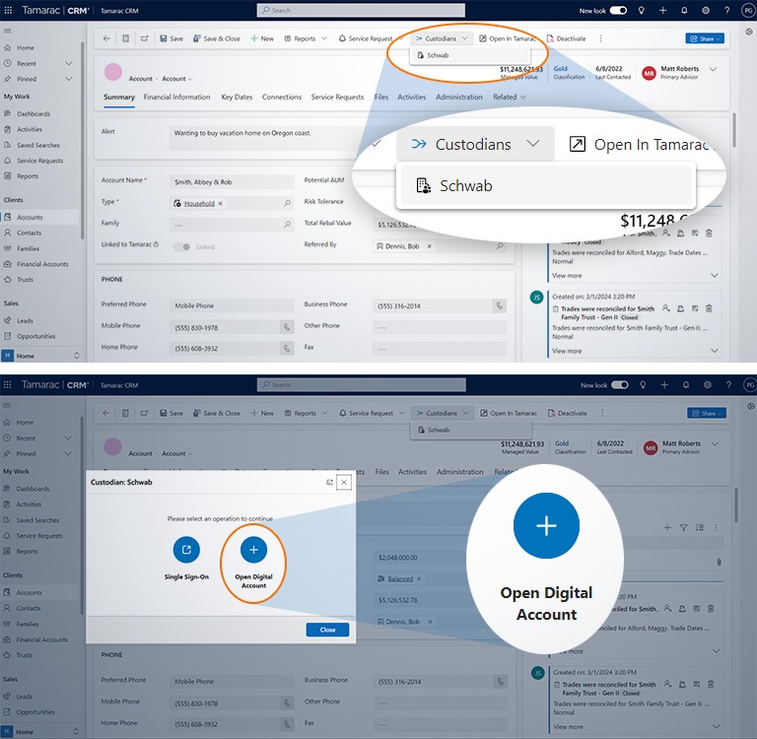Image resolution: width=757 pixels, height=739 pixels.
Task: Open the settings gear in upper screenshot header
Action: tap(706, 10)
